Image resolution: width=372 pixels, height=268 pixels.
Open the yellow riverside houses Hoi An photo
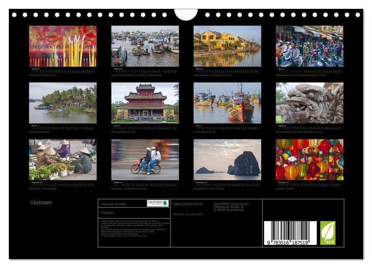point(227,46)
